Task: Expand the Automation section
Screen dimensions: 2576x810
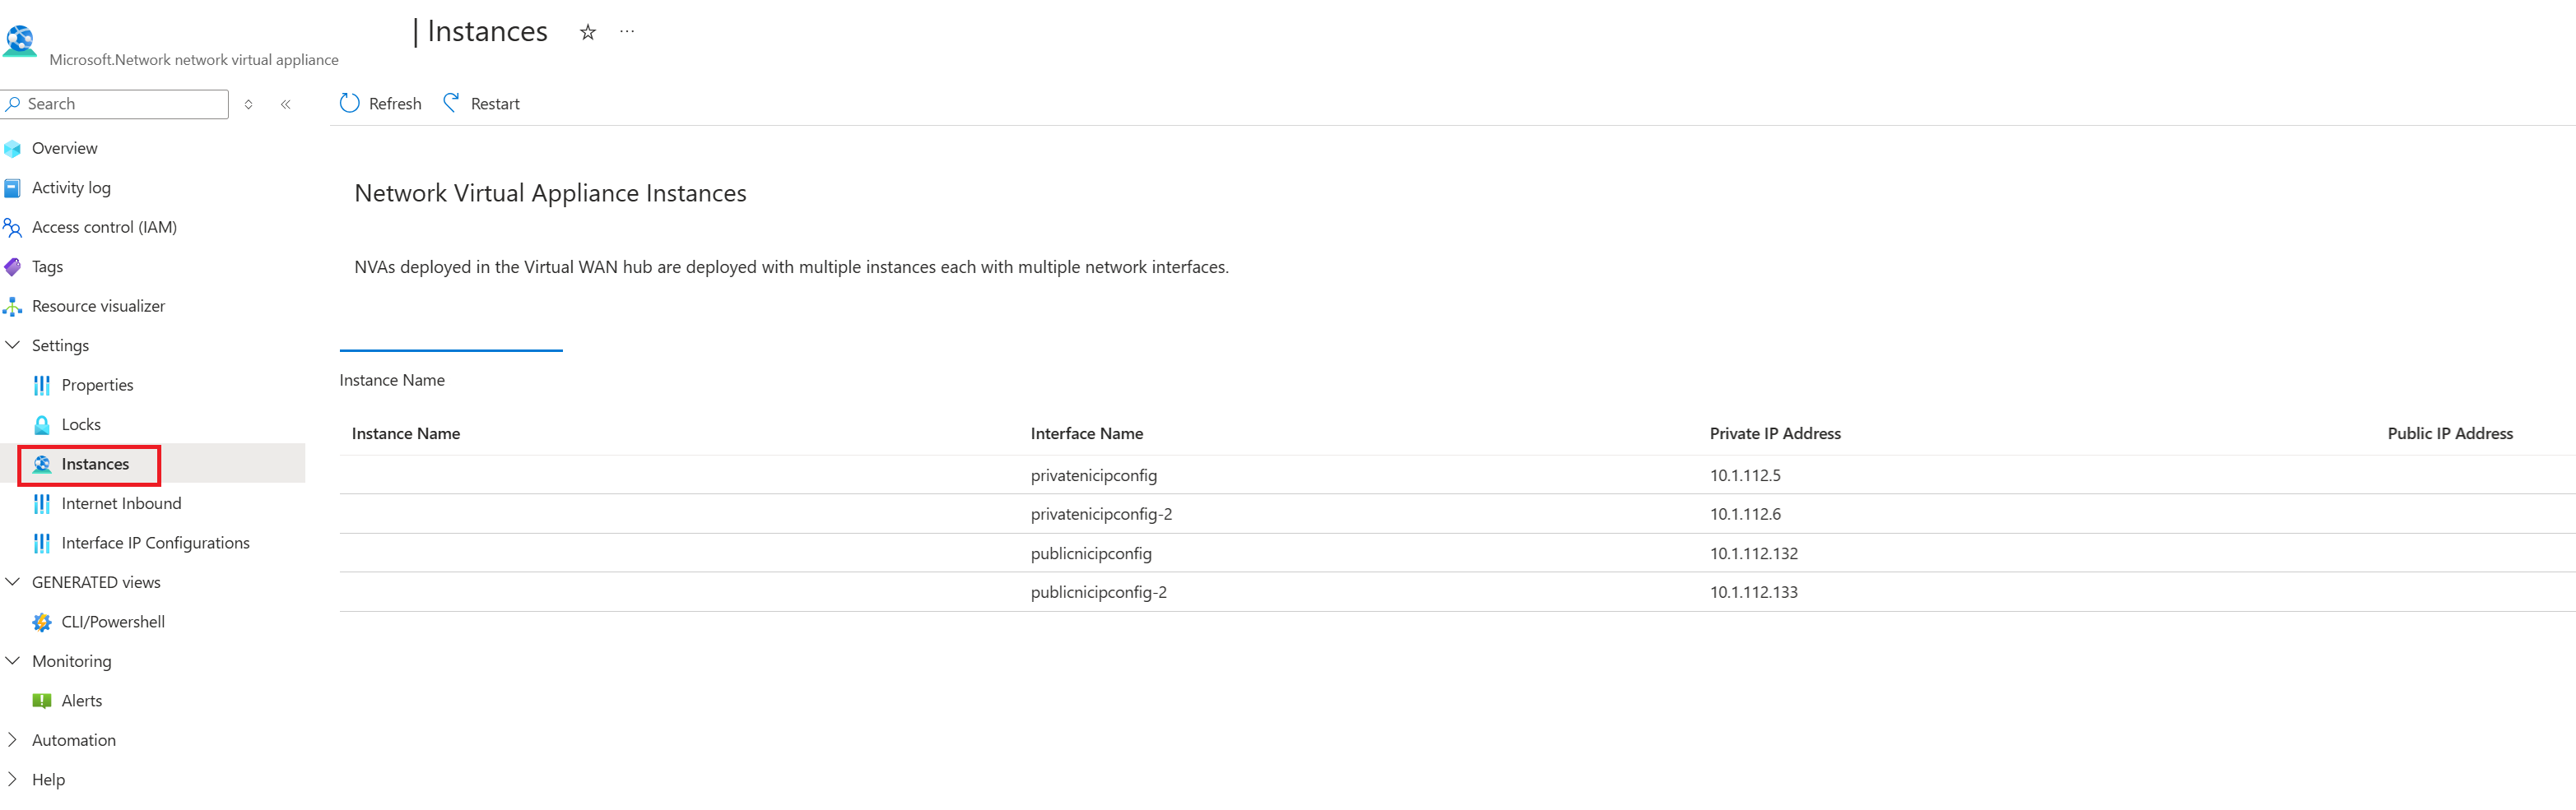Action: pos(12,740)
